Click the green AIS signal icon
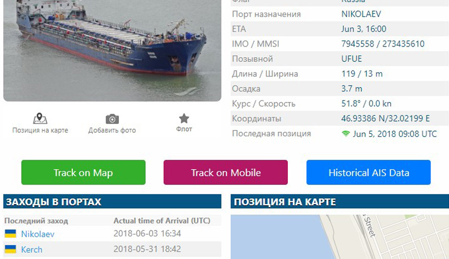Image resolution: width=449 pixels, height=259 pixels. 345,134
